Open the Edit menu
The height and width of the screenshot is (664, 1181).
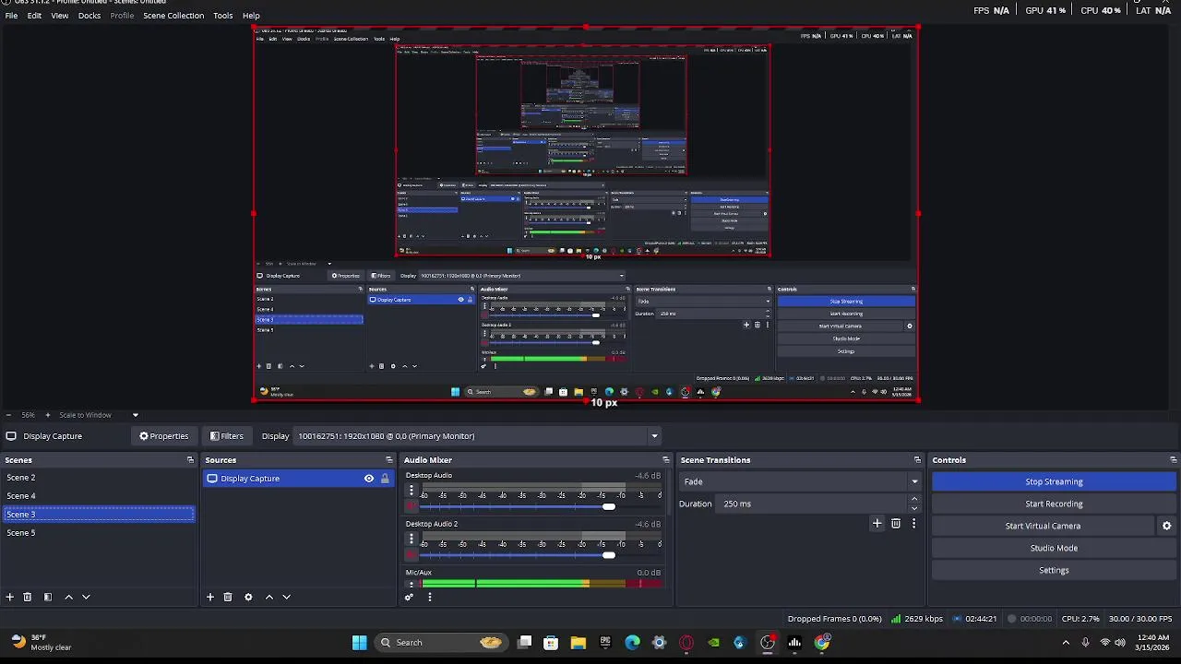[34, 16]
